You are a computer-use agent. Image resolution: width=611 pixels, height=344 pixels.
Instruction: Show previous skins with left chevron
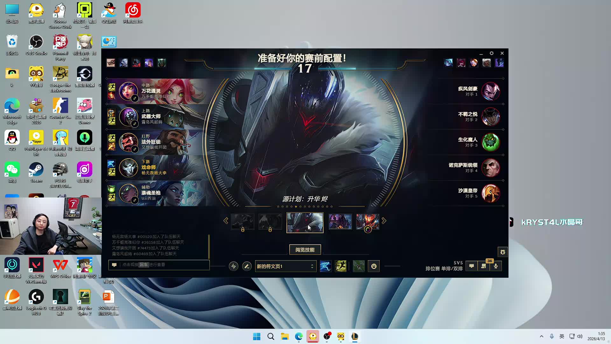(226, 221)
